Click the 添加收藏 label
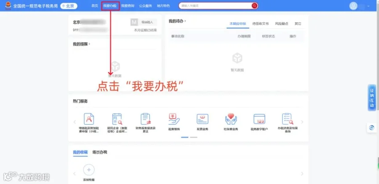 point(89,180)
